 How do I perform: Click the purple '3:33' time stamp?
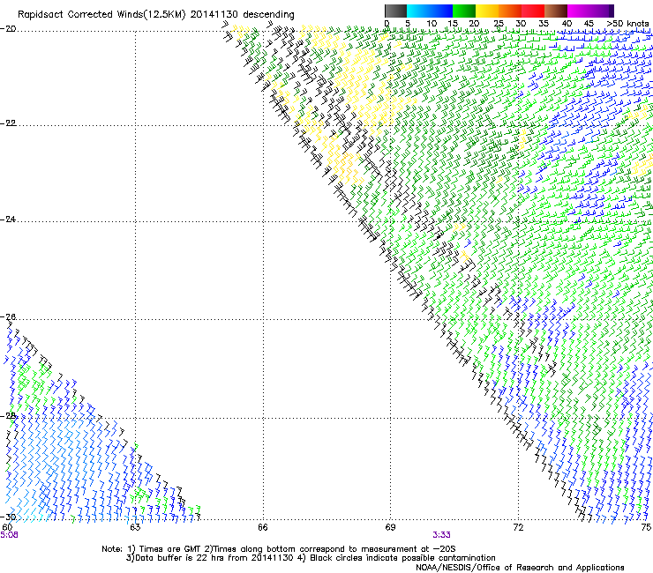click(x=441, y=535)
